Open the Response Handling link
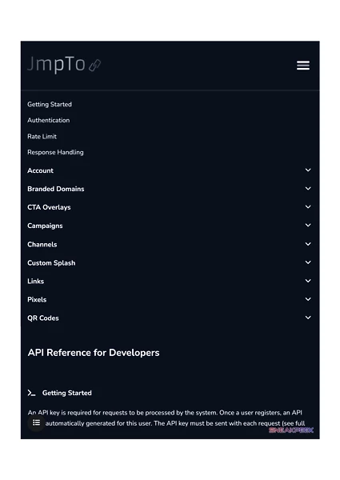This screenshot has width=340, height=480. (x=55, y=152)
